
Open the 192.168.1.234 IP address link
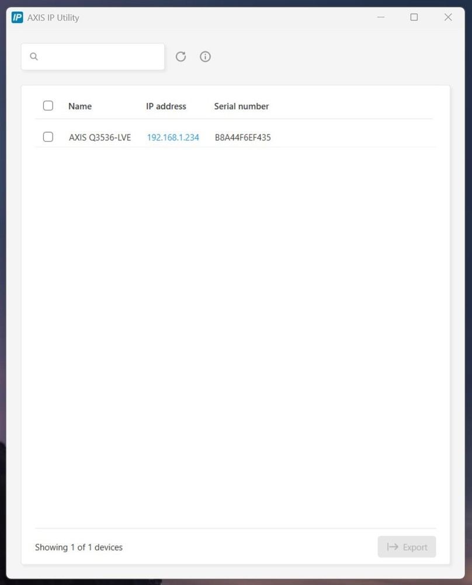pyautogui.click(x=173, y=137)
